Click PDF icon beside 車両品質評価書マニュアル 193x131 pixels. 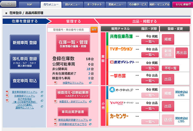point(55,120)
